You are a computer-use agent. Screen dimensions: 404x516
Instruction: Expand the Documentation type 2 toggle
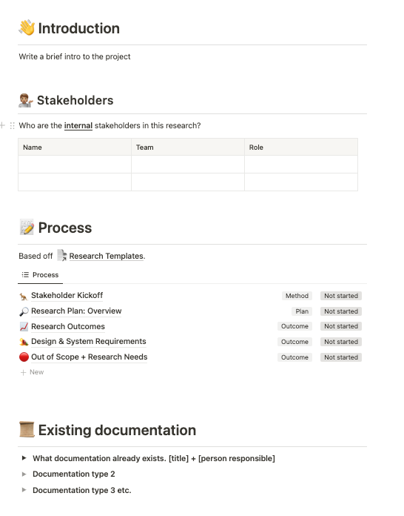(24, 474)
